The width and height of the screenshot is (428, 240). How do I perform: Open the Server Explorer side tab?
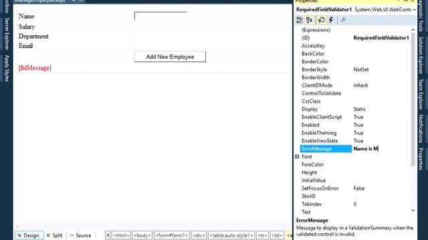(x=7, y=34)
